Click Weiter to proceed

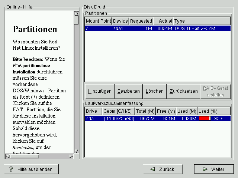coord(214,169)
